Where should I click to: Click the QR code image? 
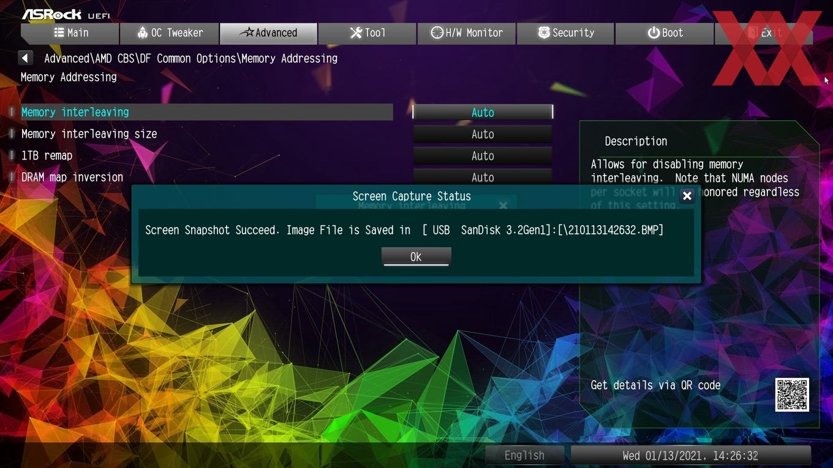click(x=792, y=395)
